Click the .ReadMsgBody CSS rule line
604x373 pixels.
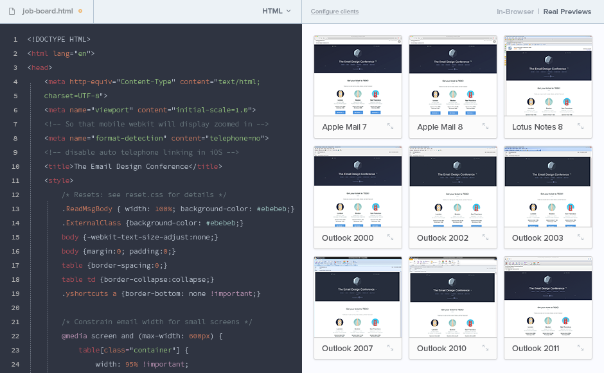tap(178, 209)
